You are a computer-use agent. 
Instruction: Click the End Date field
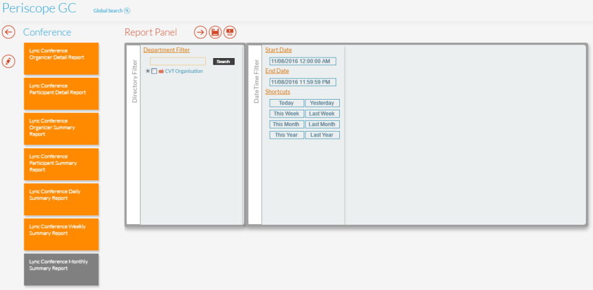302,82
